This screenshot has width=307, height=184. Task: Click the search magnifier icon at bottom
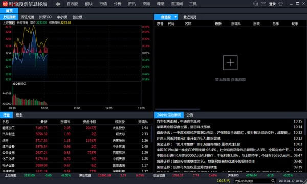pos(273,181)
